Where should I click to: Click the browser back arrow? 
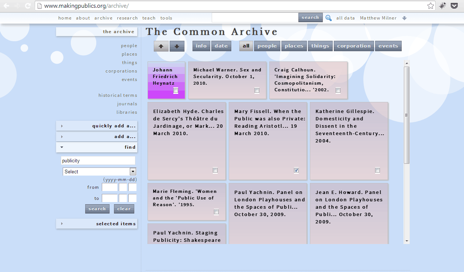6,6
